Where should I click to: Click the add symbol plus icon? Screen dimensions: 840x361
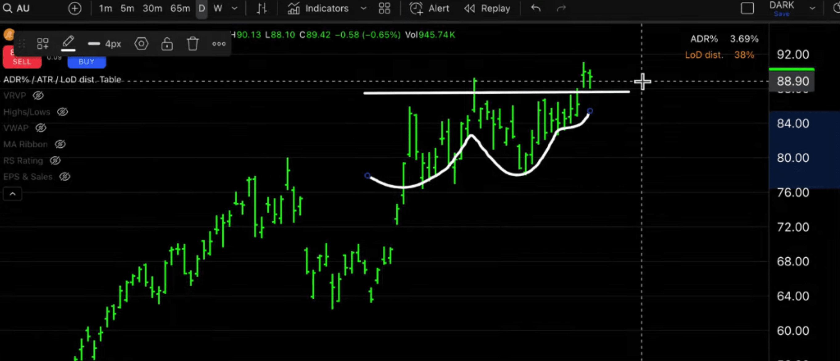pyautogui.click(x=75, y=8)
